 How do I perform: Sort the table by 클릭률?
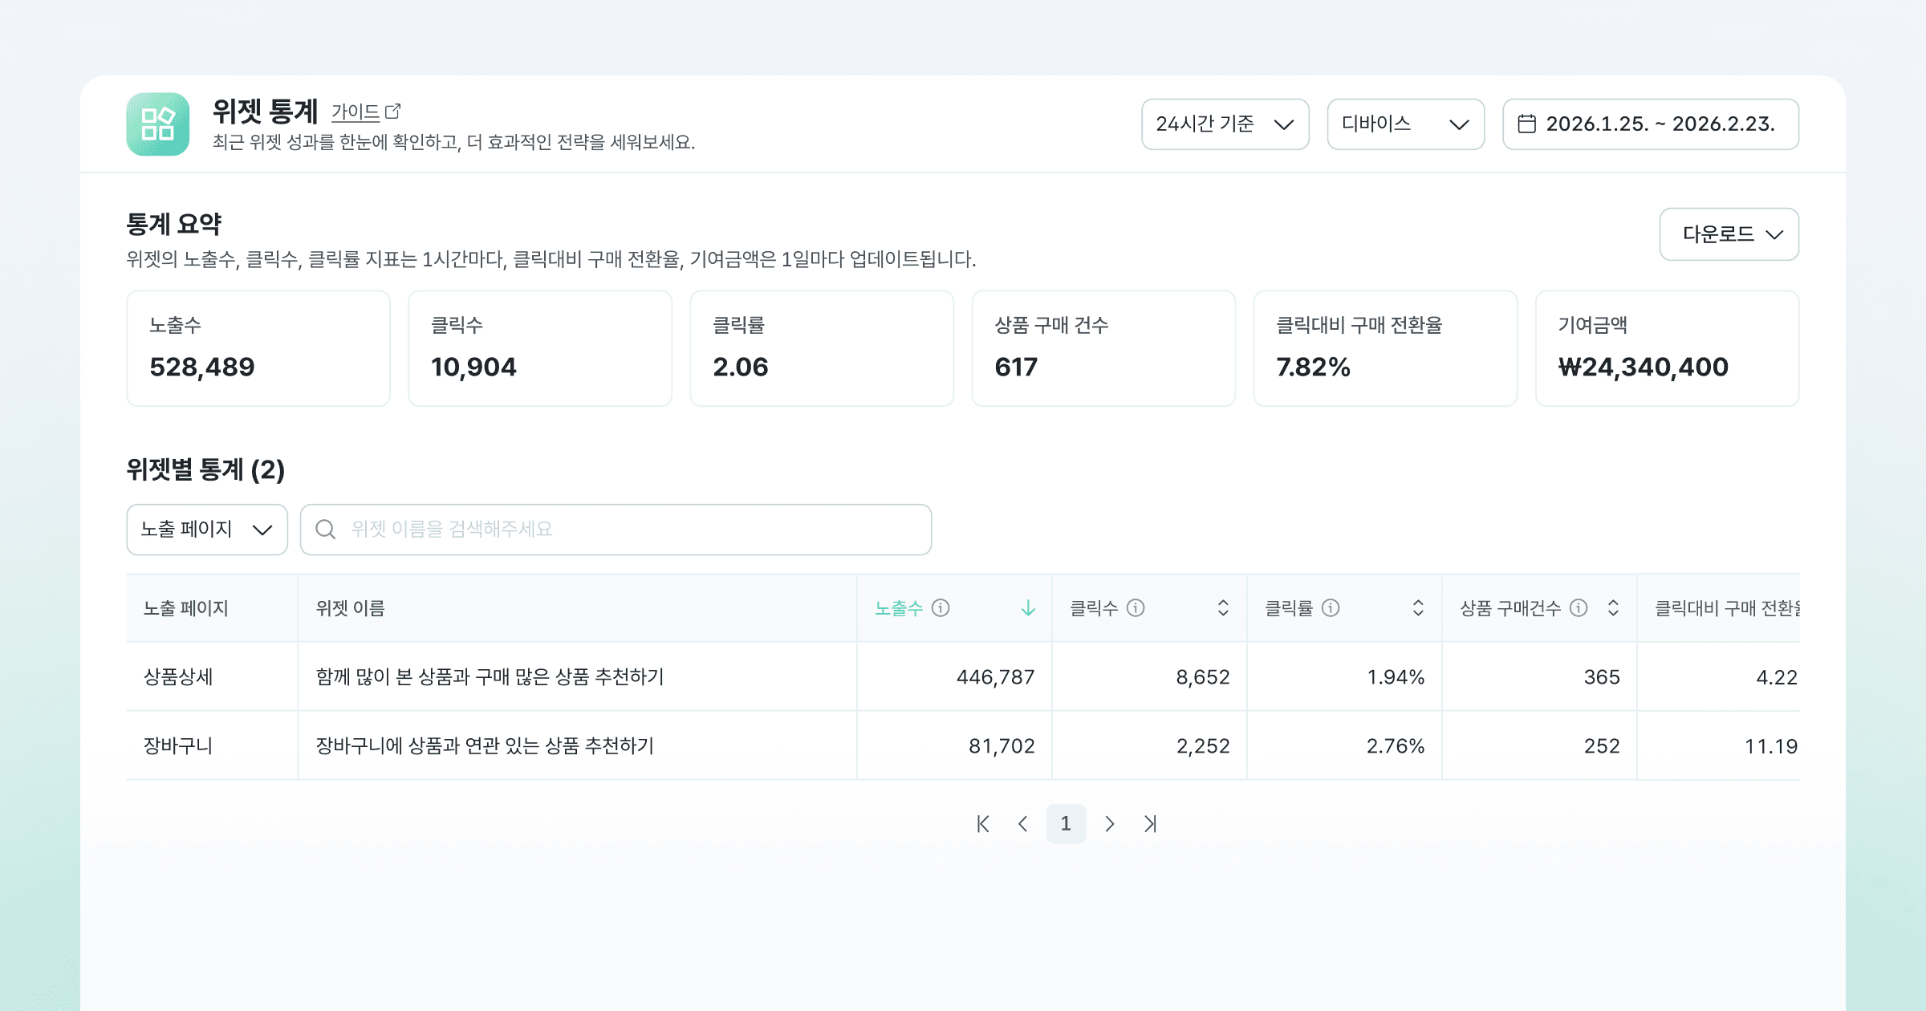1417,608
